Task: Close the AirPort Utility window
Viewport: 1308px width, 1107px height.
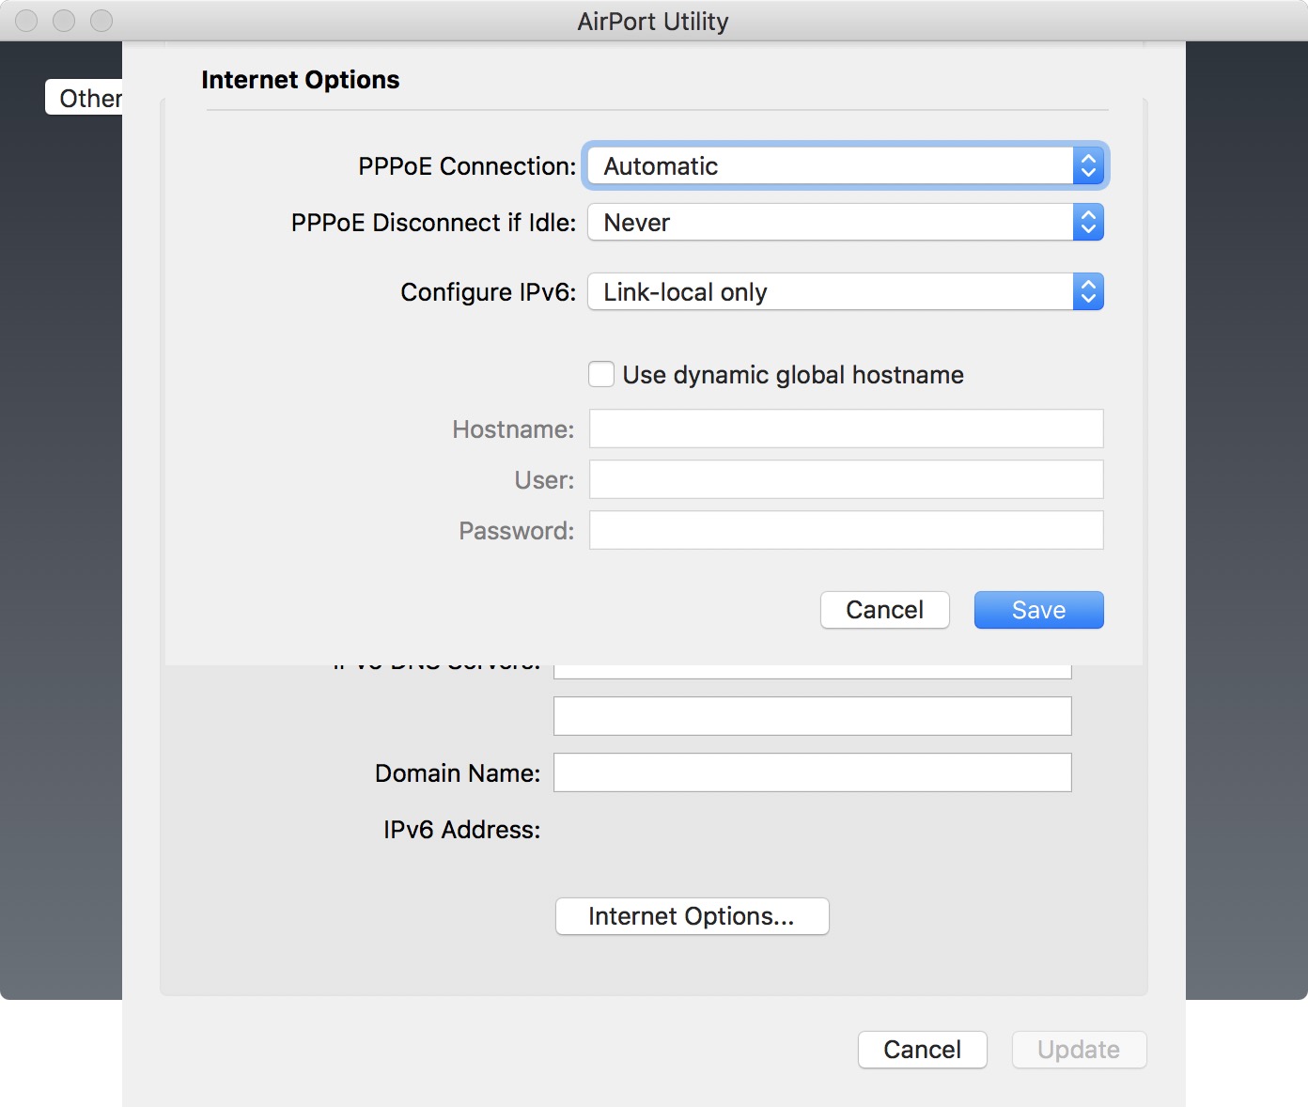Action: 26,21
